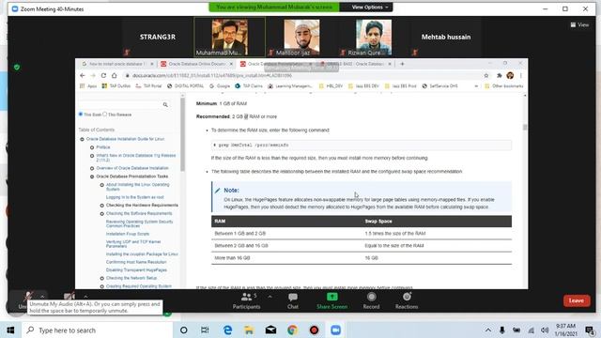The image size is (601, 338).
Task: Start recording with the Record button
Action: 371,300
